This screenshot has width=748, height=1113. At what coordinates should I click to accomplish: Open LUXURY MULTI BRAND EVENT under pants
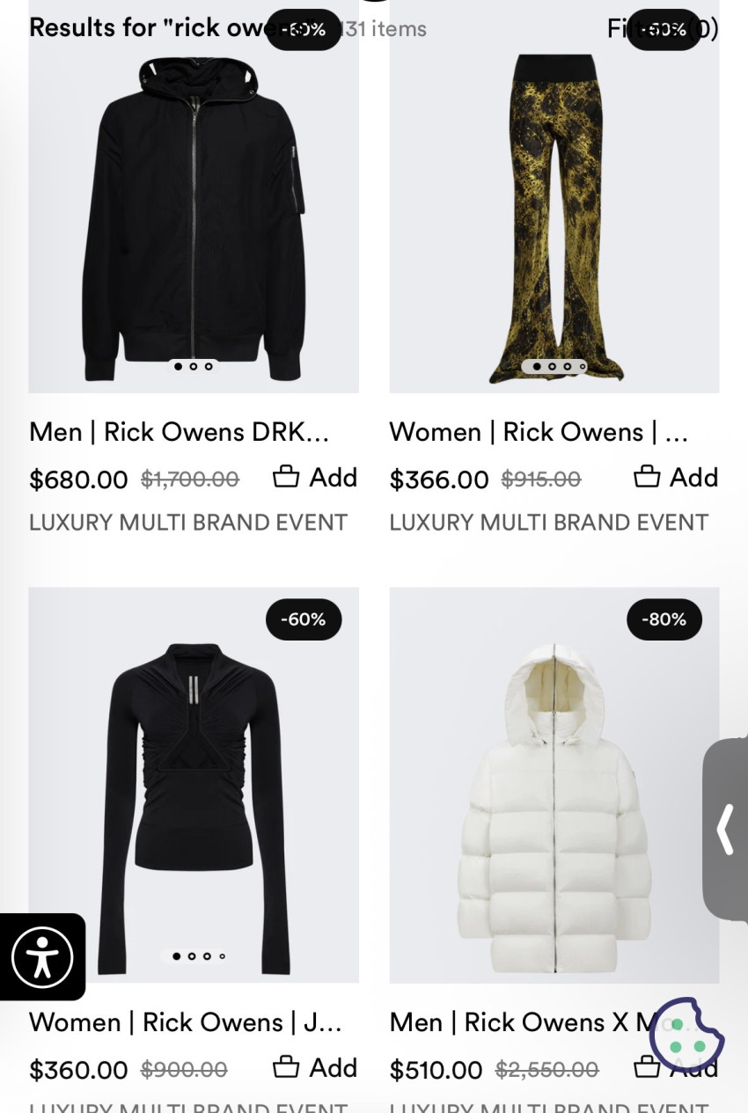pos(549,523)
